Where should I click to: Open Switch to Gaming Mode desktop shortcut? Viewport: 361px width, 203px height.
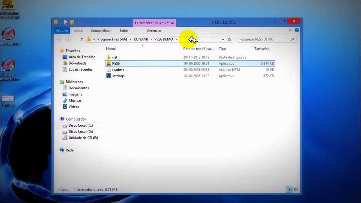coord(8,69)
